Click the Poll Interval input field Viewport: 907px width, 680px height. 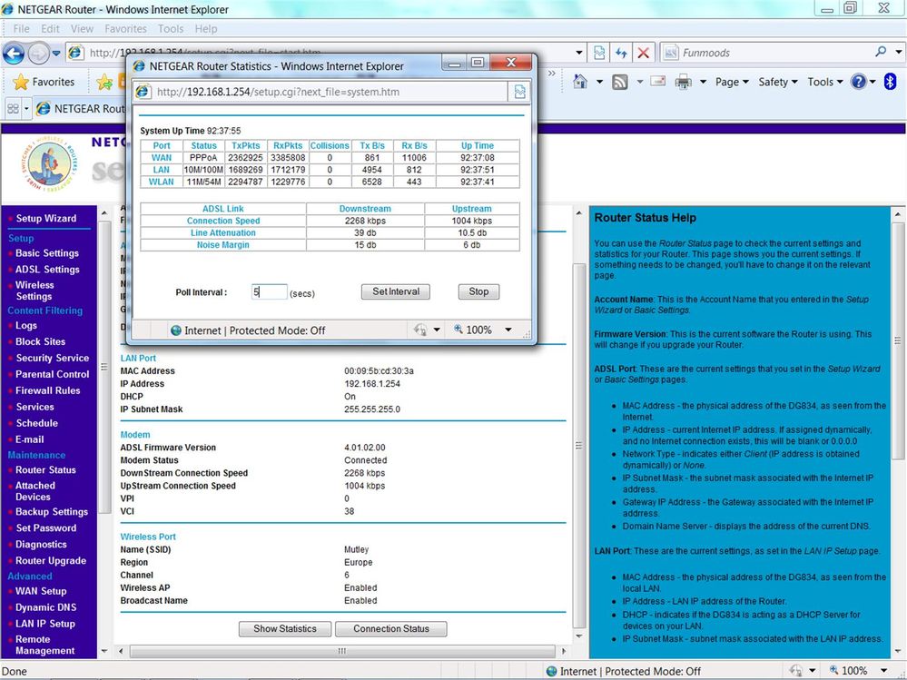click(x=269, y=292)
